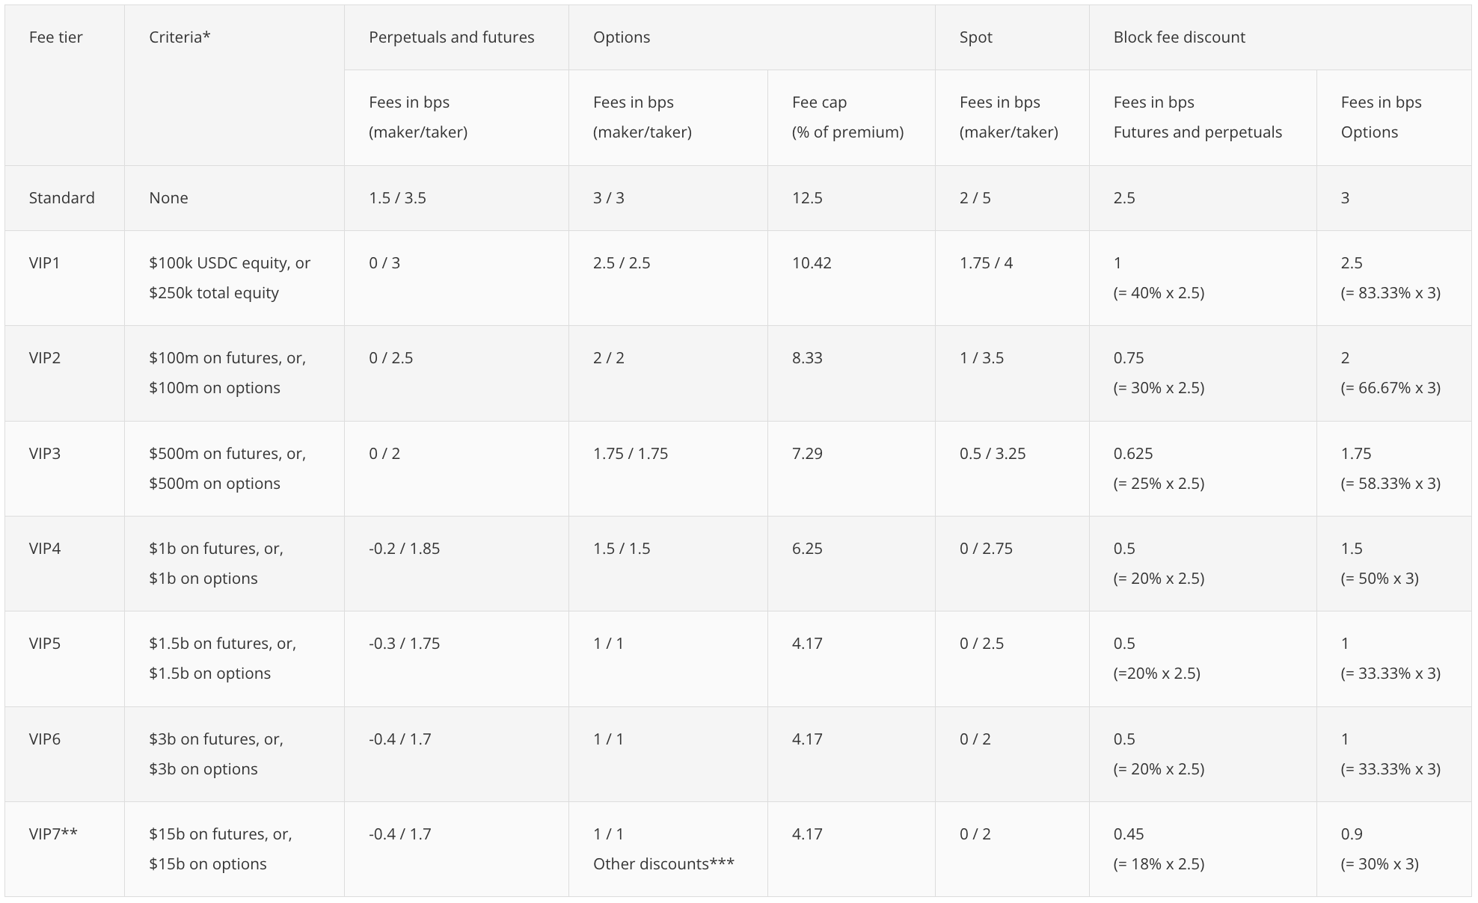The width and height of the screenshot is (1478, 903).
Task: Select the Fee cap (% of premium) subheader
Action: pos(847,117)
